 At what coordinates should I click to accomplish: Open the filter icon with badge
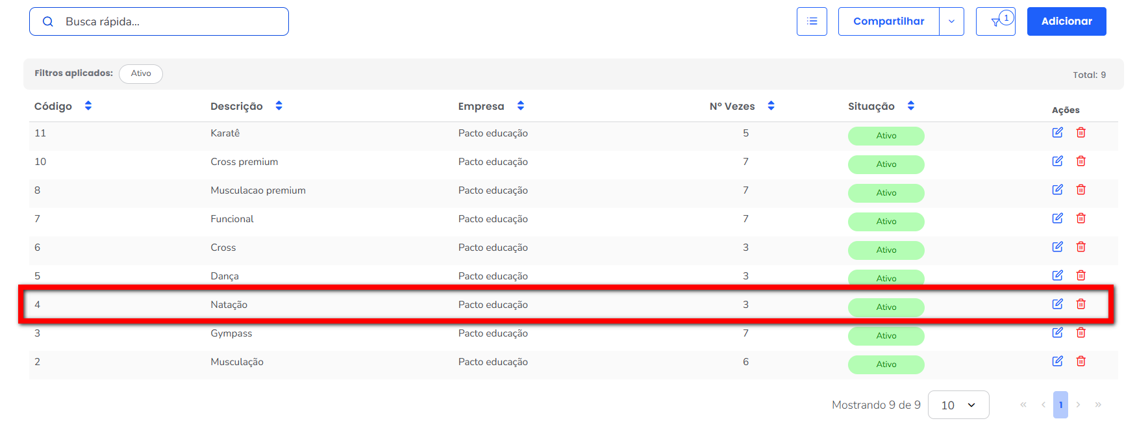click(x=995, y=22)
